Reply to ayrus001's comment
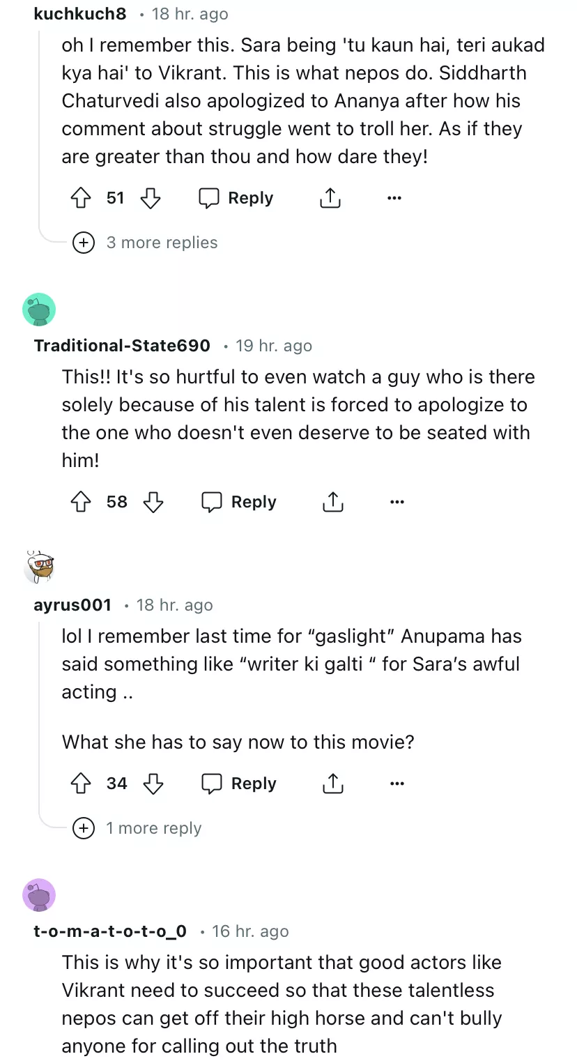The image size is (577, 1061). click(x=239, y=784)
